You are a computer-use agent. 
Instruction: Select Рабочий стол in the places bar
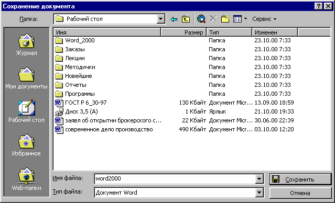27,111
